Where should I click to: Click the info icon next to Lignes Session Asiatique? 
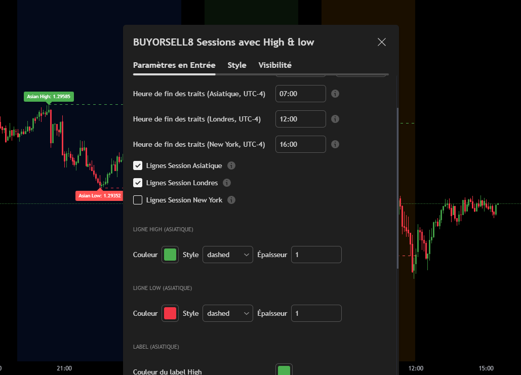click(231, 165)
